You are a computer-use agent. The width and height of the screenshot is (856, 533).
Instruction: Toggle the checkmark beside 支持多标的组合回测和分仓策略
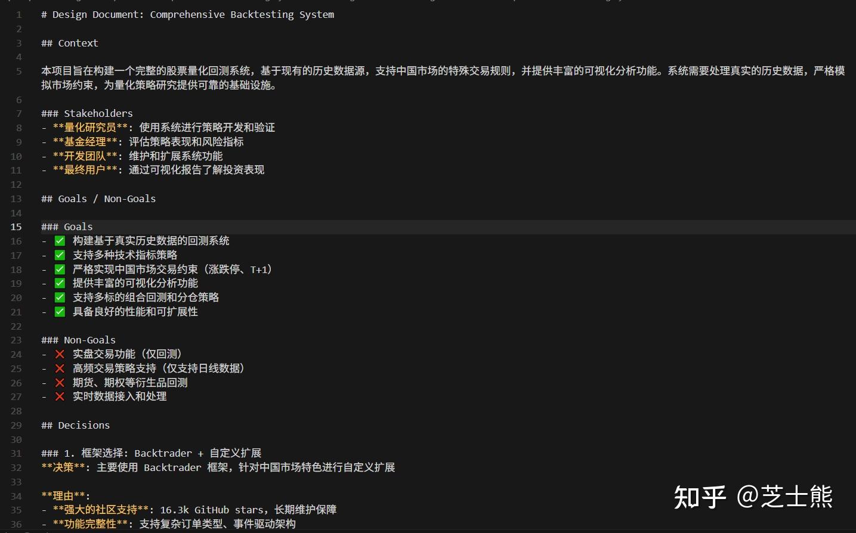coord(60,297)
